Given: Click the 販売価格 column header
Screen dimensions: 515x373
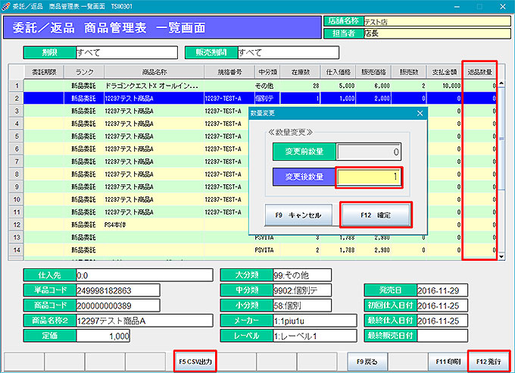Looking at the screenshot, I should pos(373,72).
